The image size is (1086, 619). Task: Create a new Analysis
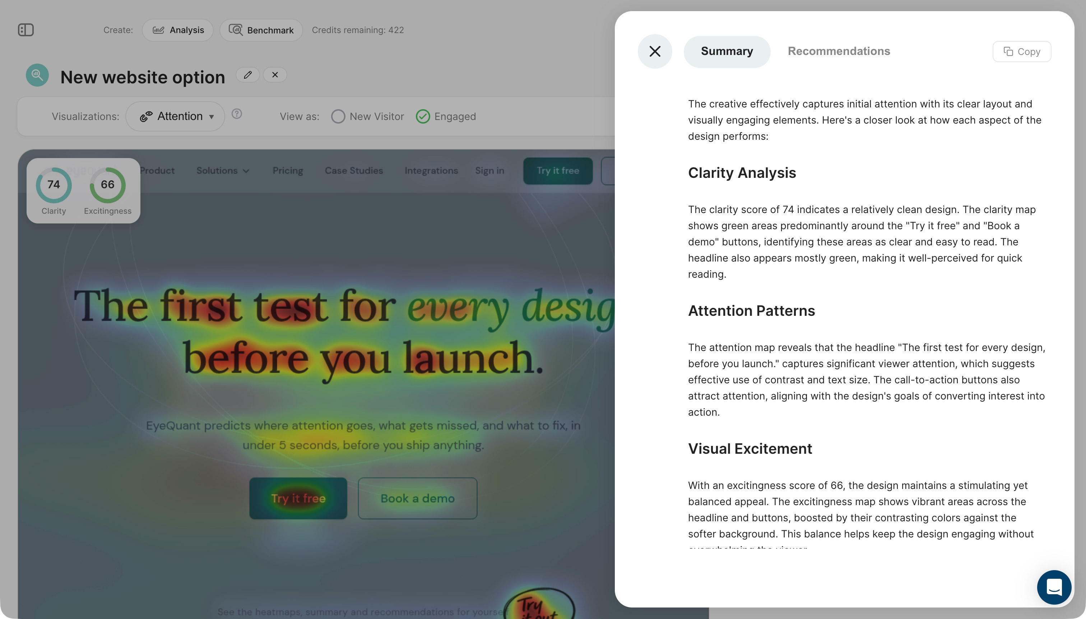(x=178, y=30)
